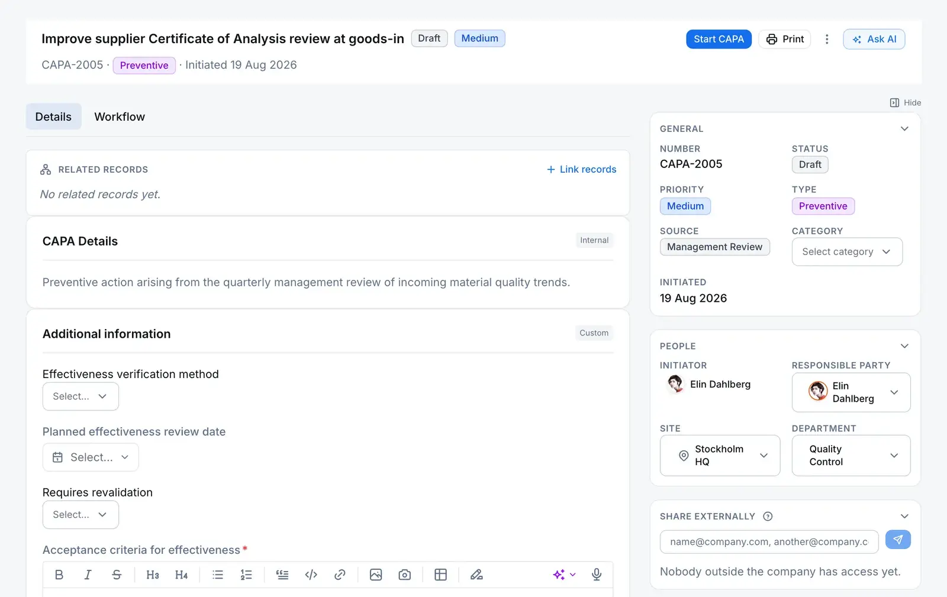Click the Related Records hierarchy icon

[x=46, y=169]
